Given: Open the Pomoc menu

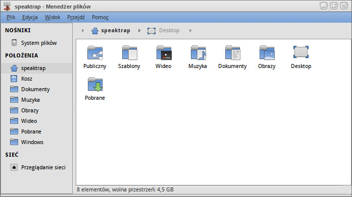Looking at the screenshot, I should [100, 18].
